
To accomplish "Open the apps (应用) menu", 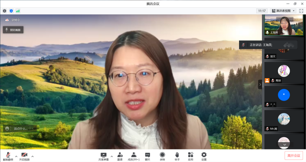I will 190,156.
